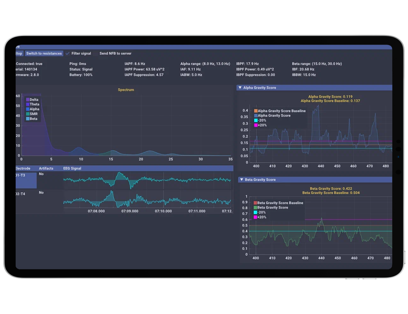Select the O1-T3 electrode row
408x314 pixels.
[26, 180]
